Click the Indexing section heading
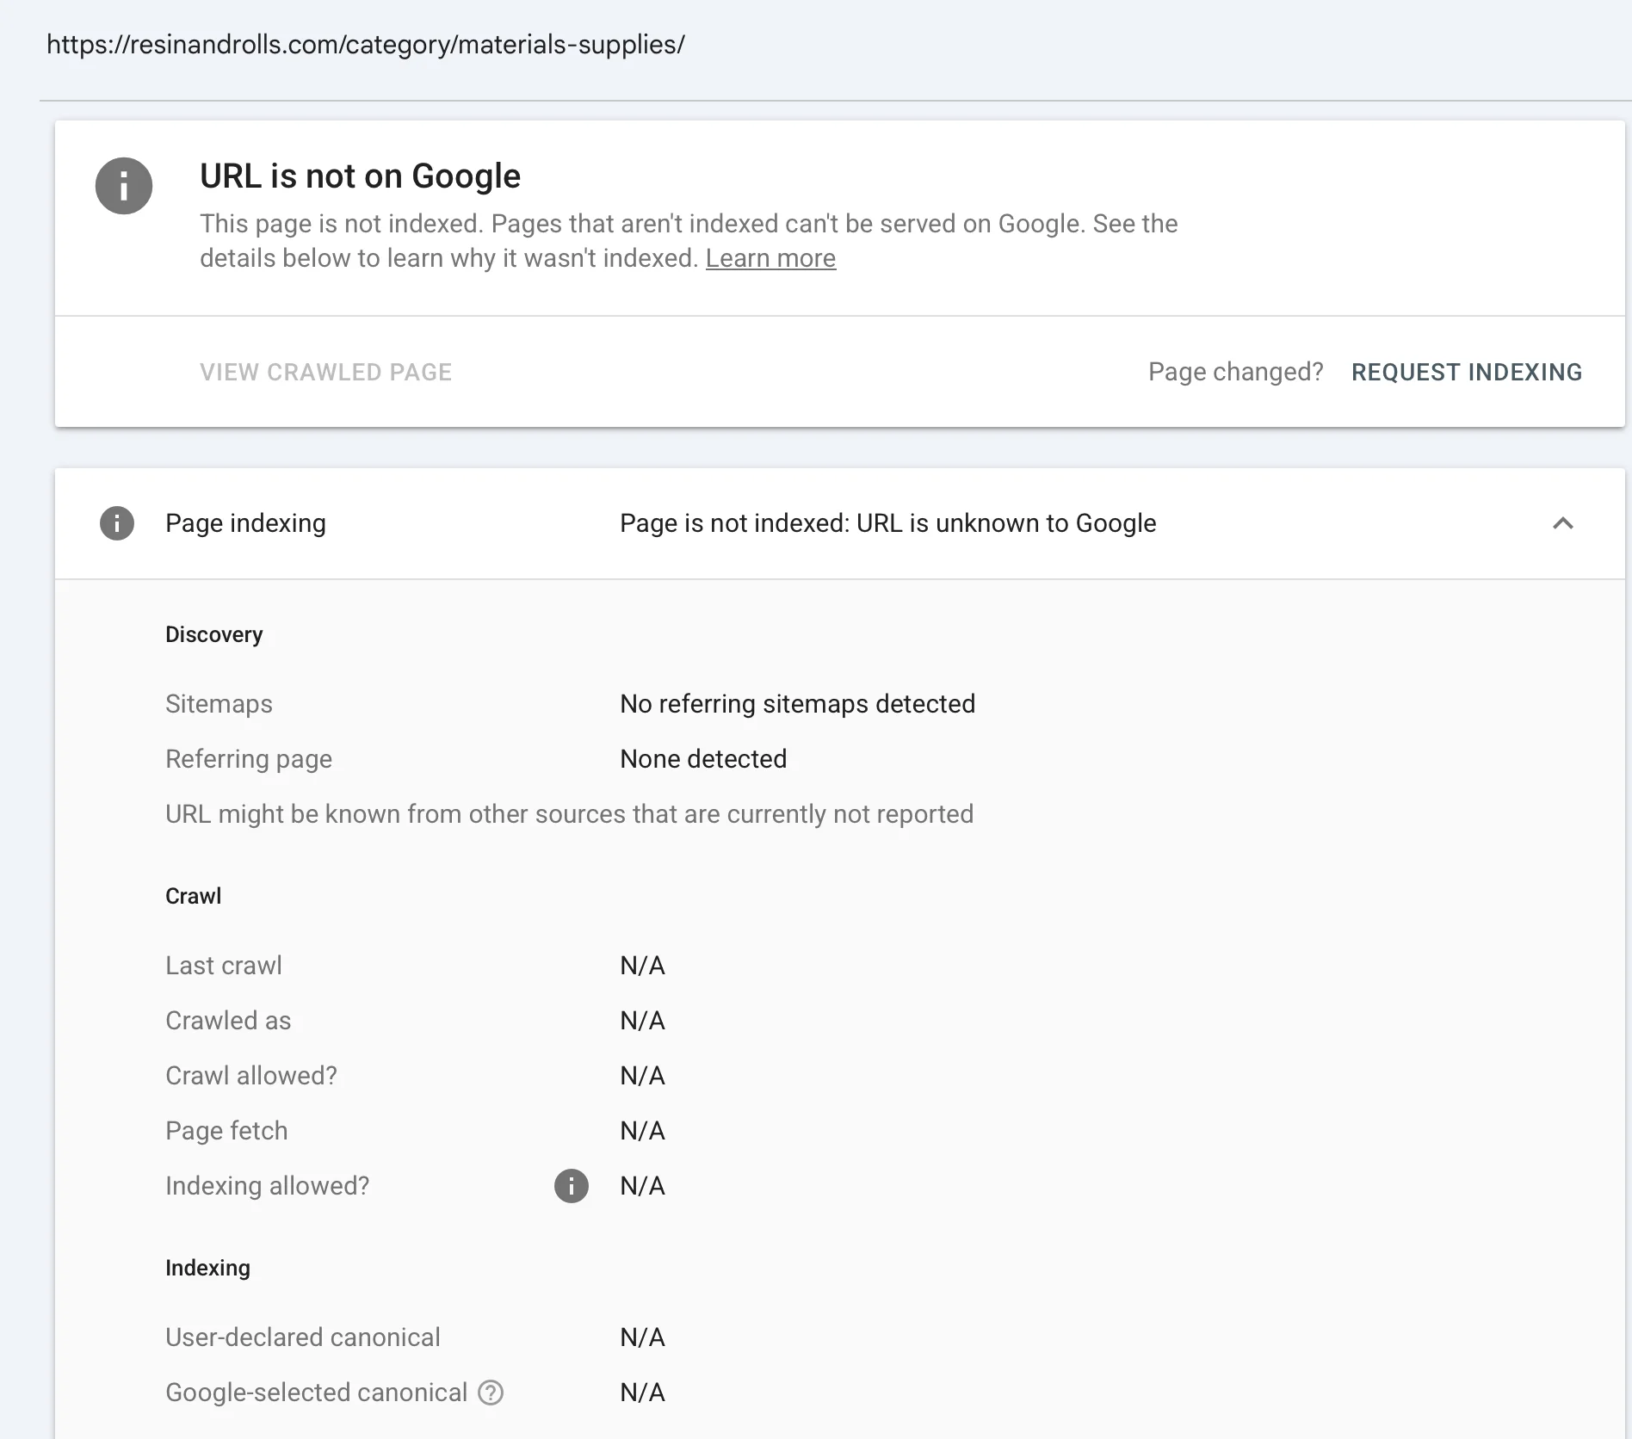The width and height of the screenshot is (1632, 1439). [208, 1268]
